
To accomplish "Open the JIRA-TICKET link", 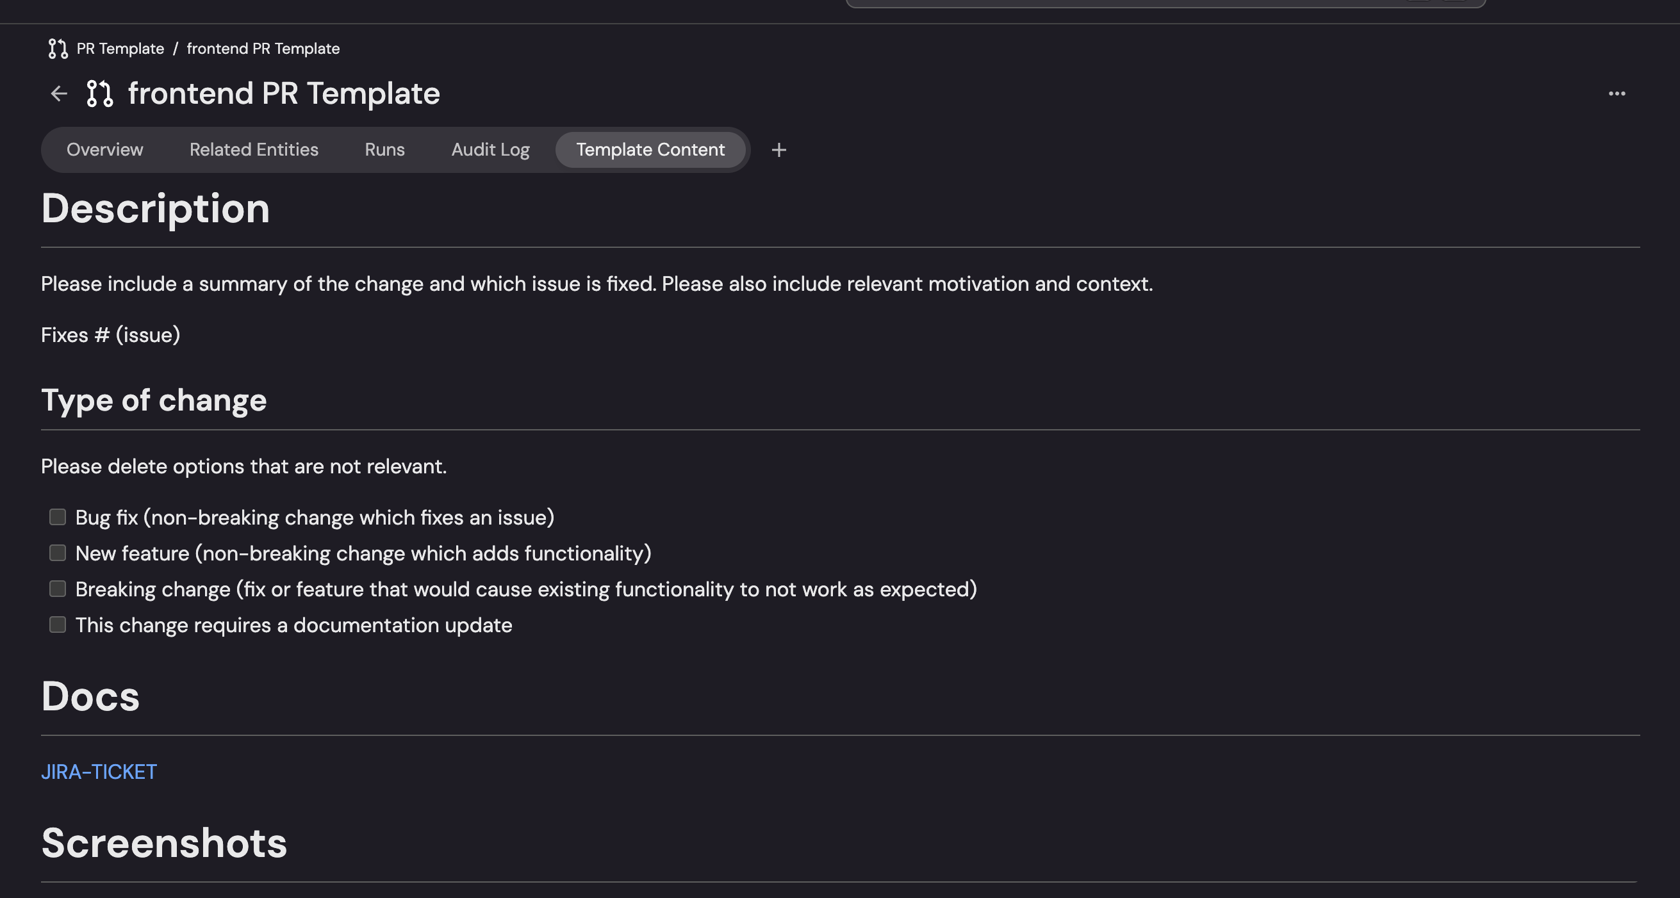I will [x=99, y=772].
